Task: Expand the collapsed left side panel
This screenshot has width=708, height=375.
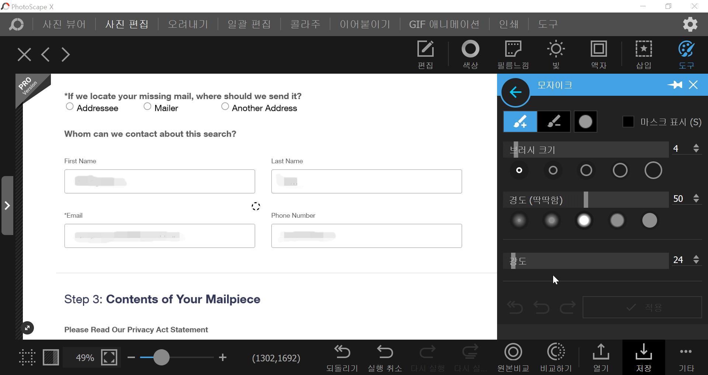Action: [7, 206]
